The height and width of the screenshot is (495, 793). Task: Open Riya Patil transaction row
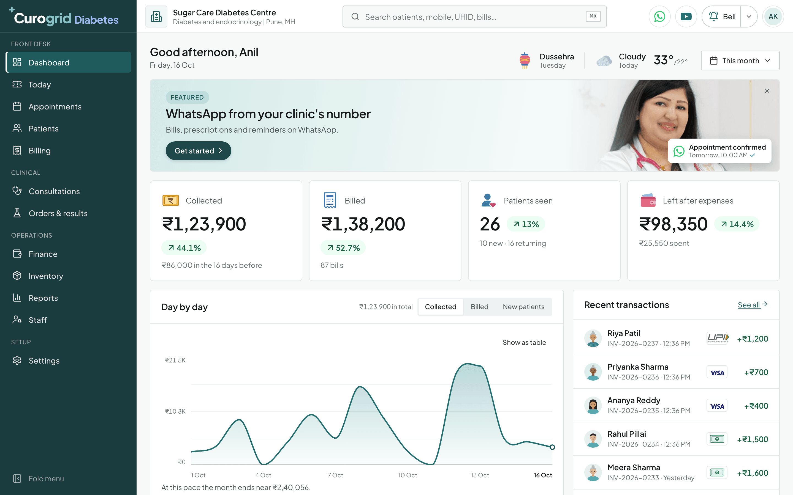676,338
